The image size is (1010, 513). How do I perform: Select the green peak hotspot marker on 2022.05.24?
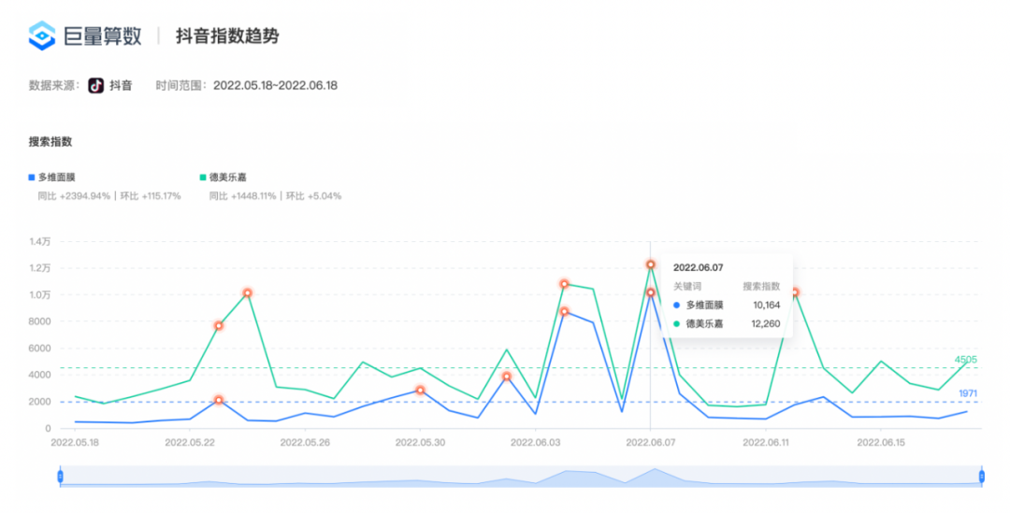pyautogui.click(x=248, y=292)
